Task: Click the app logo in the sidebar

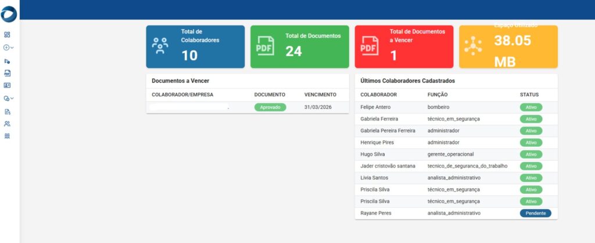Action: 9,13
